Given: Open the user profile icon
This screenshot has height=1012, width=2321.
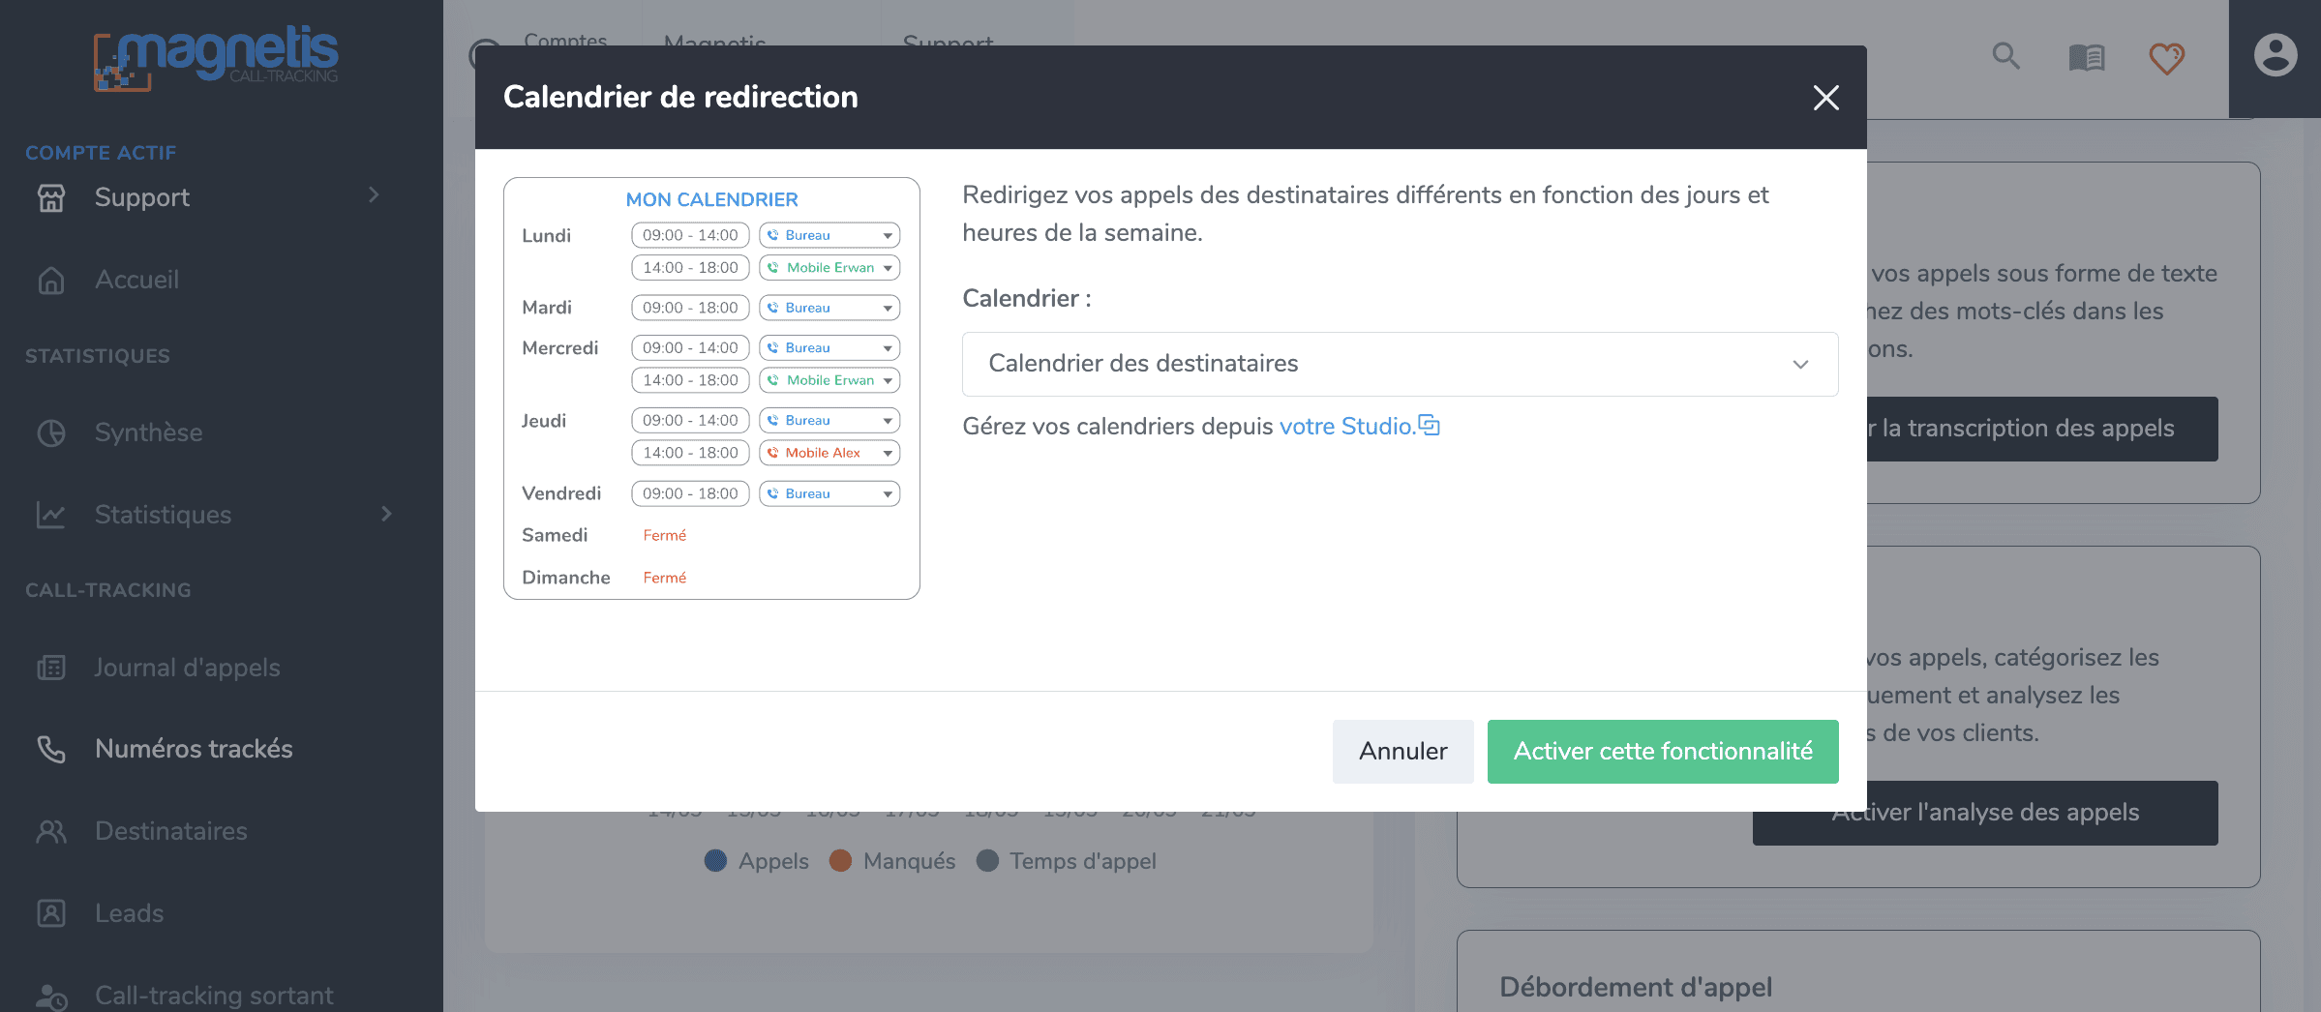Looking at the screenshot, I should [2275, 55].
